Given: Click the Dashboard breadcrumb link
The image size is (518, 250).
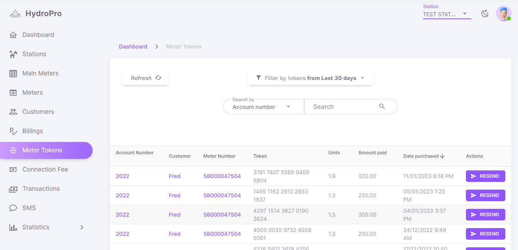Looking at the screenshot, I should 133,47.
